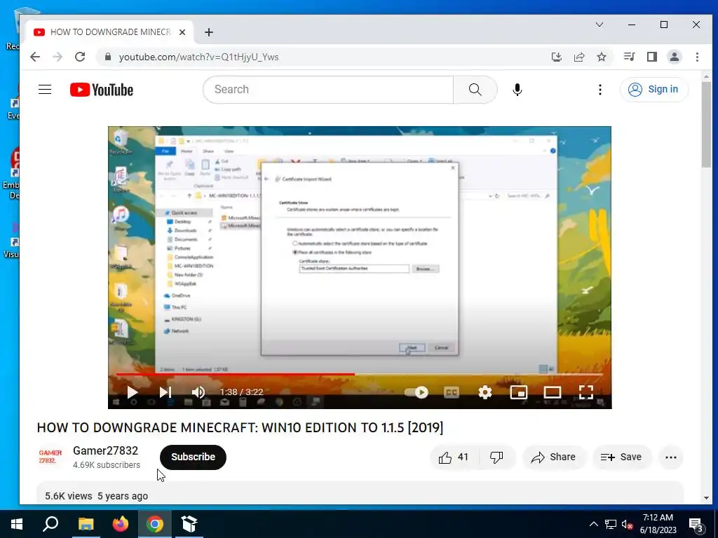The height and width of the screenshot is (538, 718).
Task: Turn on closed captions
Action: 452,392
